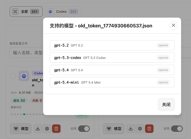
Task: Delete the left card with the trash icon
Action: (x=56, y=129)
